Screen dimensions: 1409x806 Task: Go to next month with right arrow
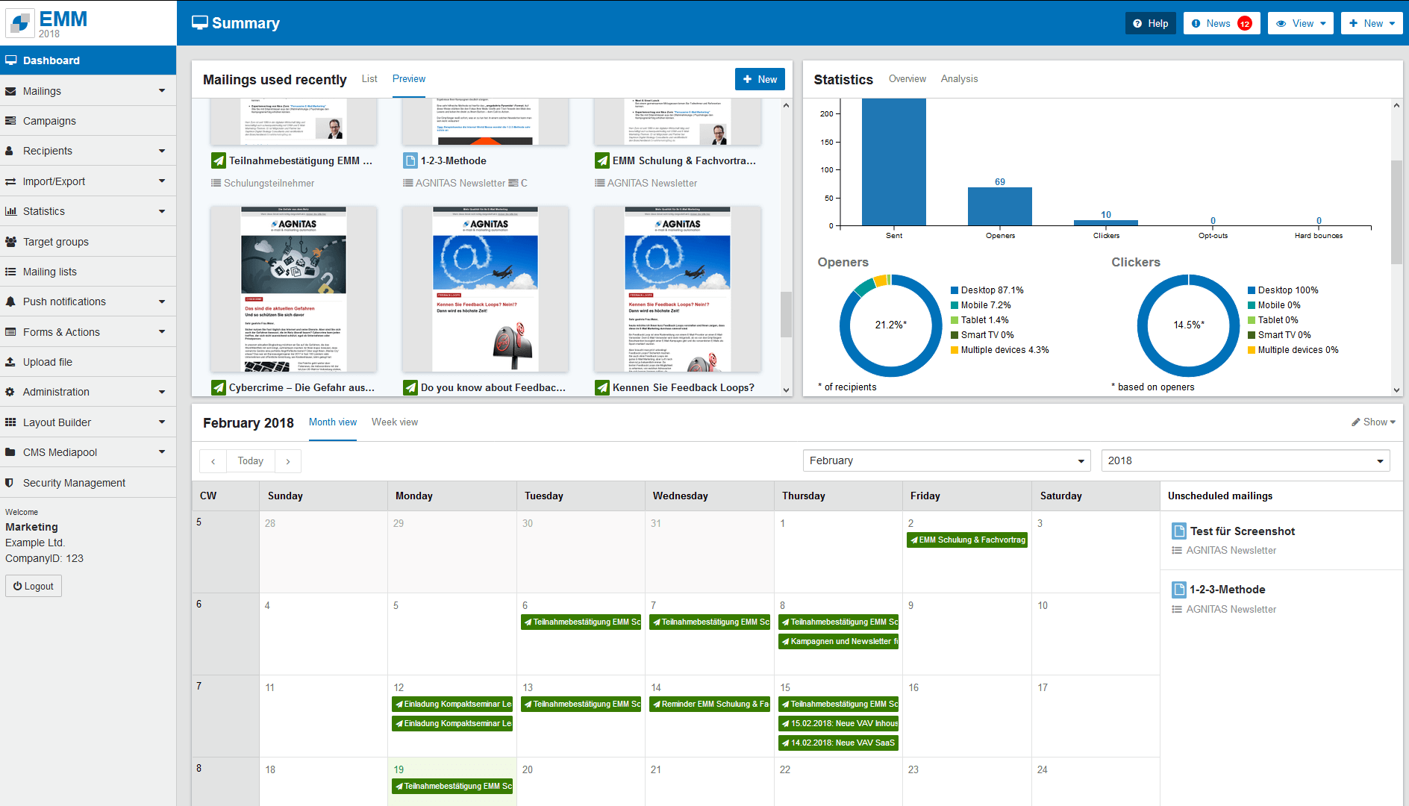[x=288, y=461]
